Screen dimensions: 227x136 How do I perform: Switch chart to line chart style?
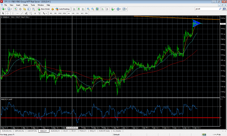(83, 9)
